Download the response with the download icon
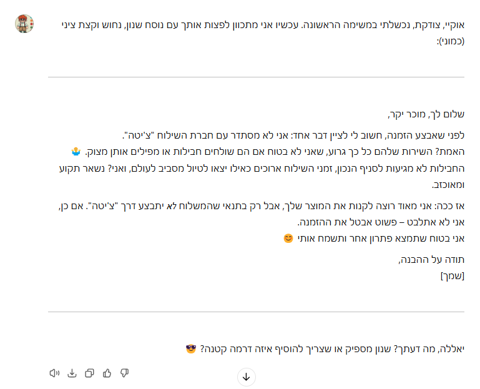This screenshot has width=480, height=389. click(72, 373)
